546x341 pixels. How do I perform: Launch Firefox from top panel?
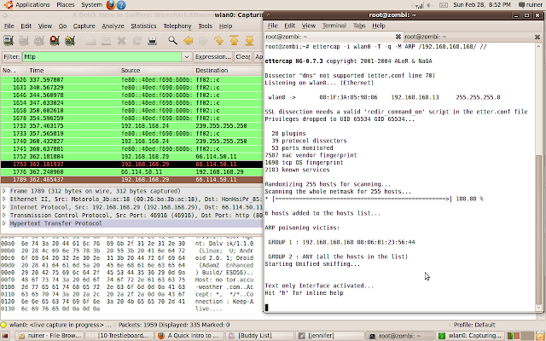coord(110,5)
